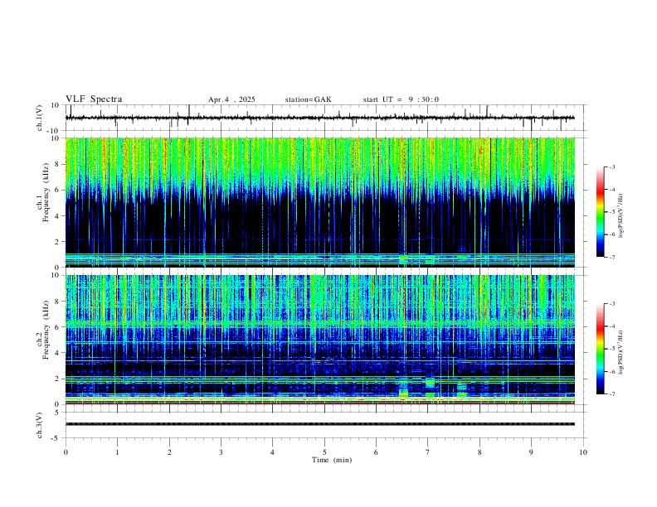Click time axis tick label "3"
The height and width of the screenshot is (507, 657).
click(x=221, y=452)
